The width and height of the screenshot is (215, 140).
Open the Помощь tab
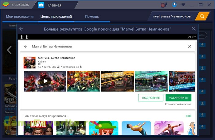(92, 17)
